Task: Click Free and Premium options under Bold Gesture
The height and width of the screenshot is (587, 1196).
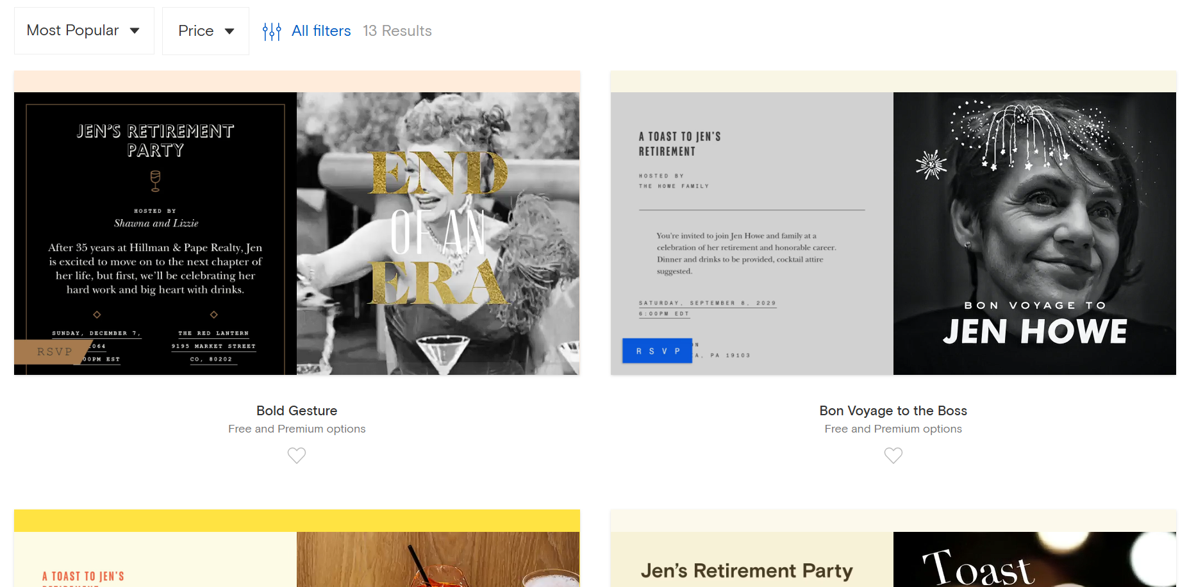Action: coord(297,429)
